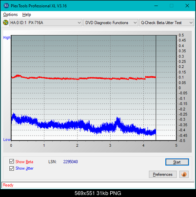Open the Help menu
This screenshot has height=197, width=196.
(x=27, y=15)
